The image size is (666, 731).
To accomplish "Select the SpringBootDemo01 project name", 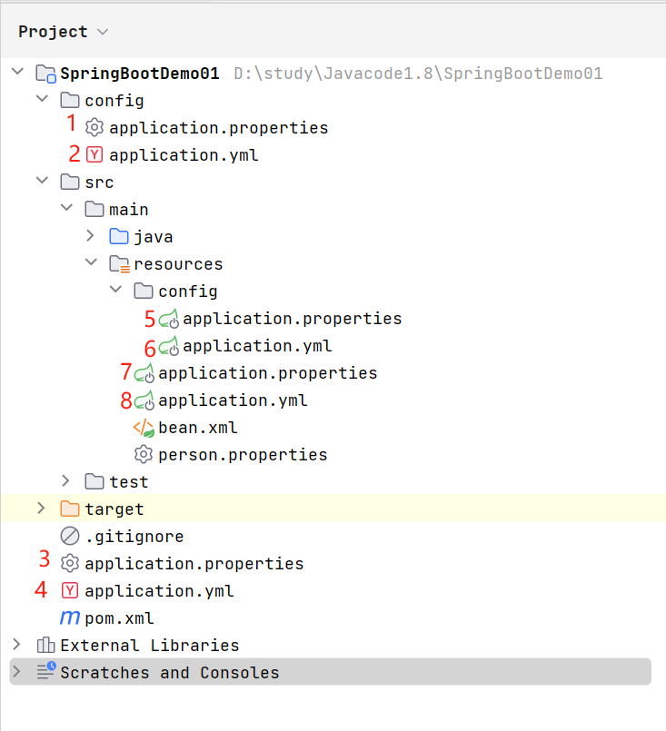I will point(139,74).
